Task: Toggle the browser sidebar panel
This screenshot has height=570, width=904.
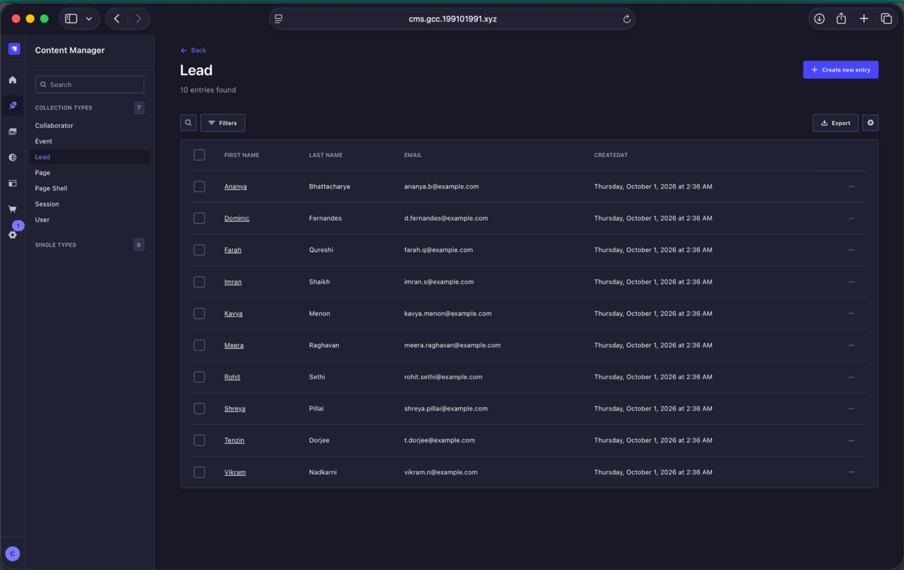Action: [x=71, y=19]
